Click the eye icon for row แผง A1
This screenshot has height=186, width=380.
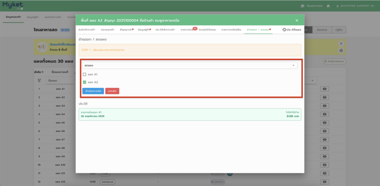click(324, 89)
